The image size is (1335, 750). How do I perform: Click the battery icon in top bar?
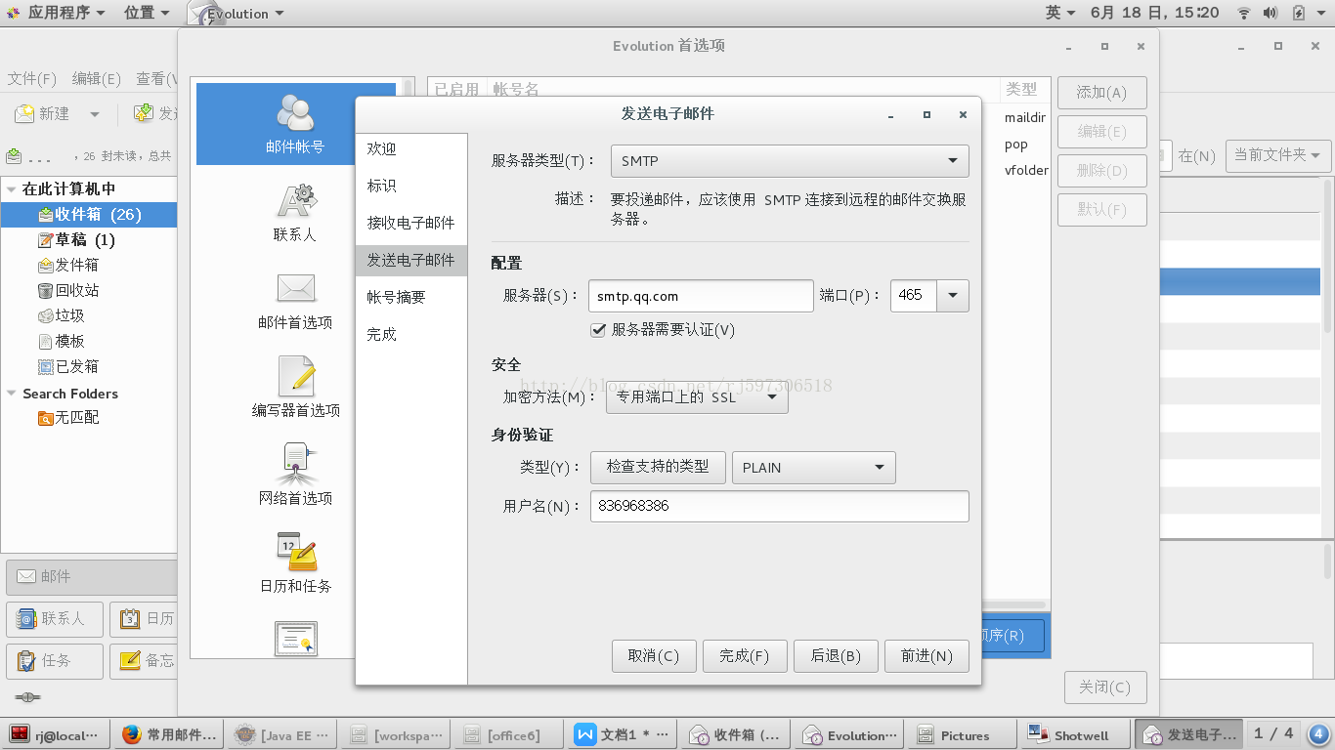(1298, 13)
